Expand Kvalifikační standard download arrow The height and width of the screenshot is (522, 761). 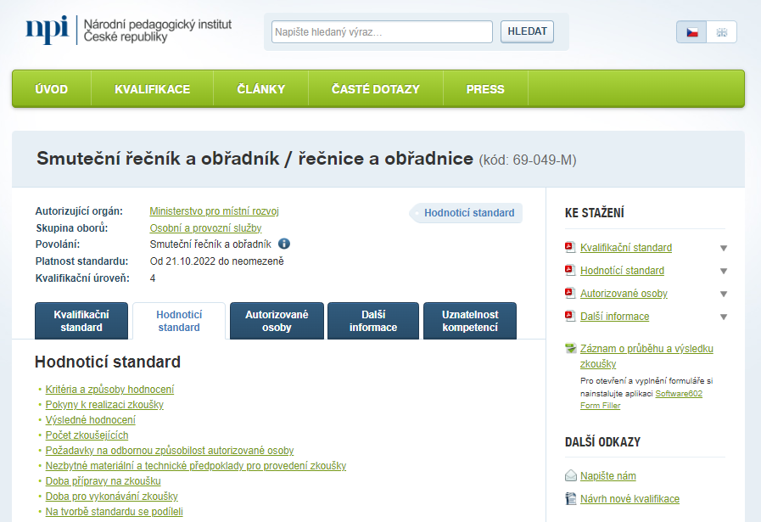[724, 249]
